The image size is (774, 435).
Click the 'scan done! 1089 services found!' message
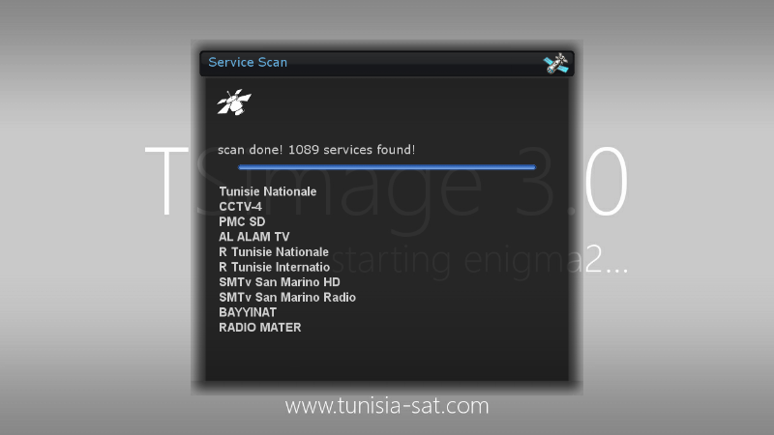(x=316, y=150)
